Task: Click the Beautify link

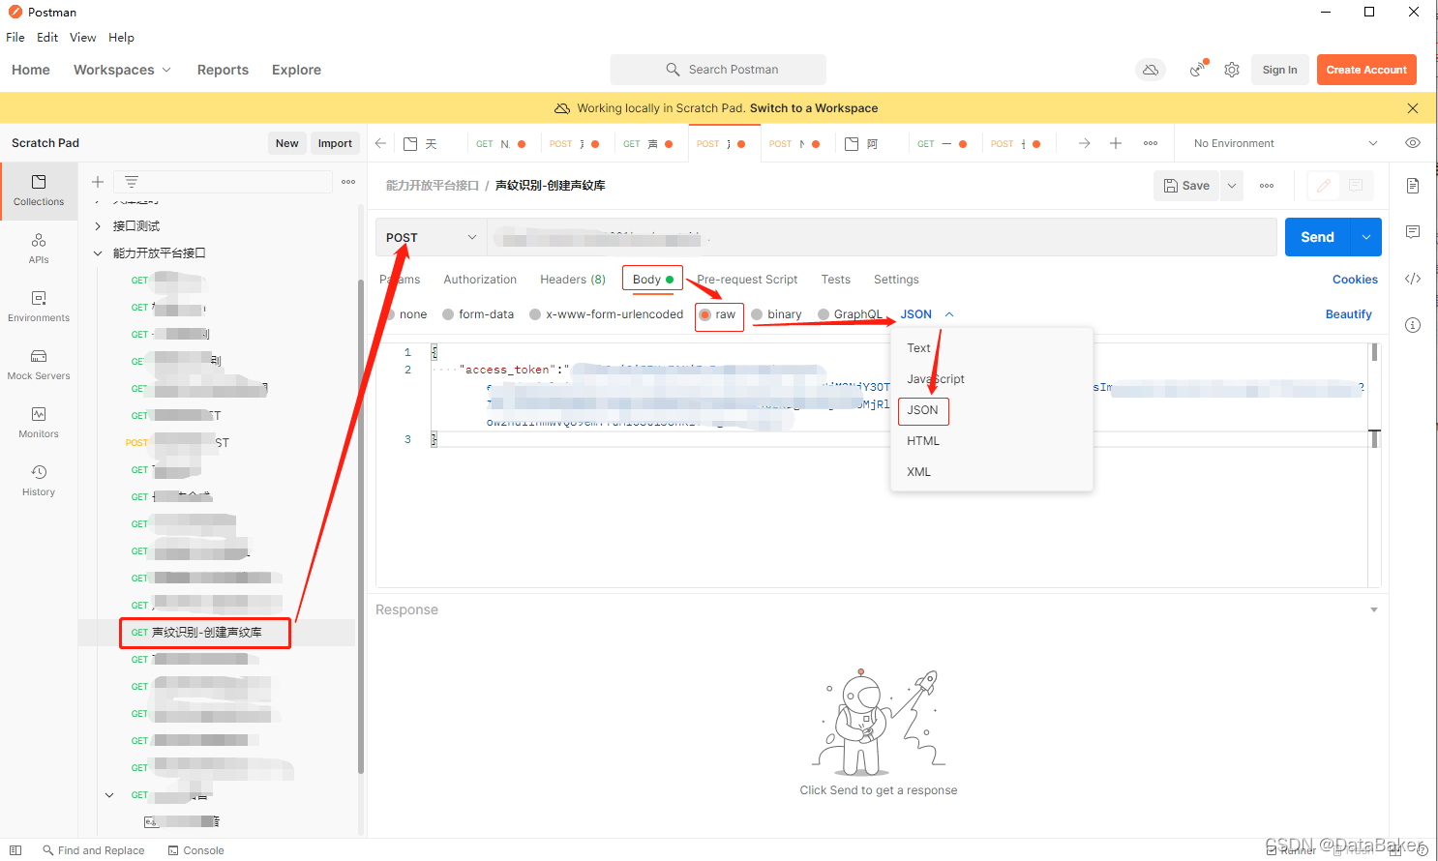Action: [1348, 314]
